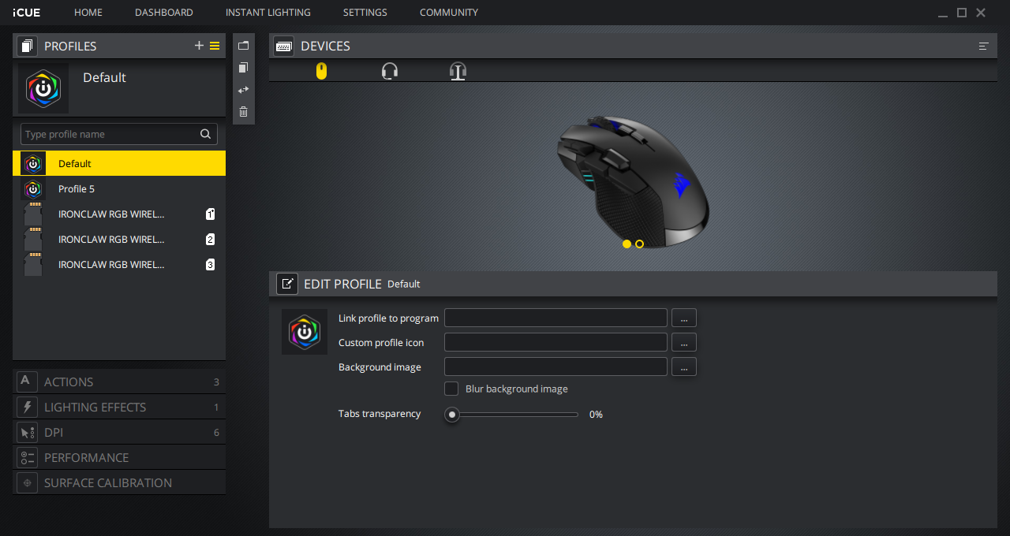The image size is (1010, 536).
Task: Click the Custom profile icon field
Action: click(x=555, y=342)
